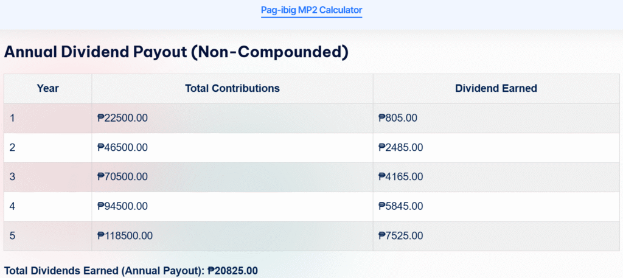Select the Year 5 row number cell
The image size is (623, 278).
tap(47, 236)
